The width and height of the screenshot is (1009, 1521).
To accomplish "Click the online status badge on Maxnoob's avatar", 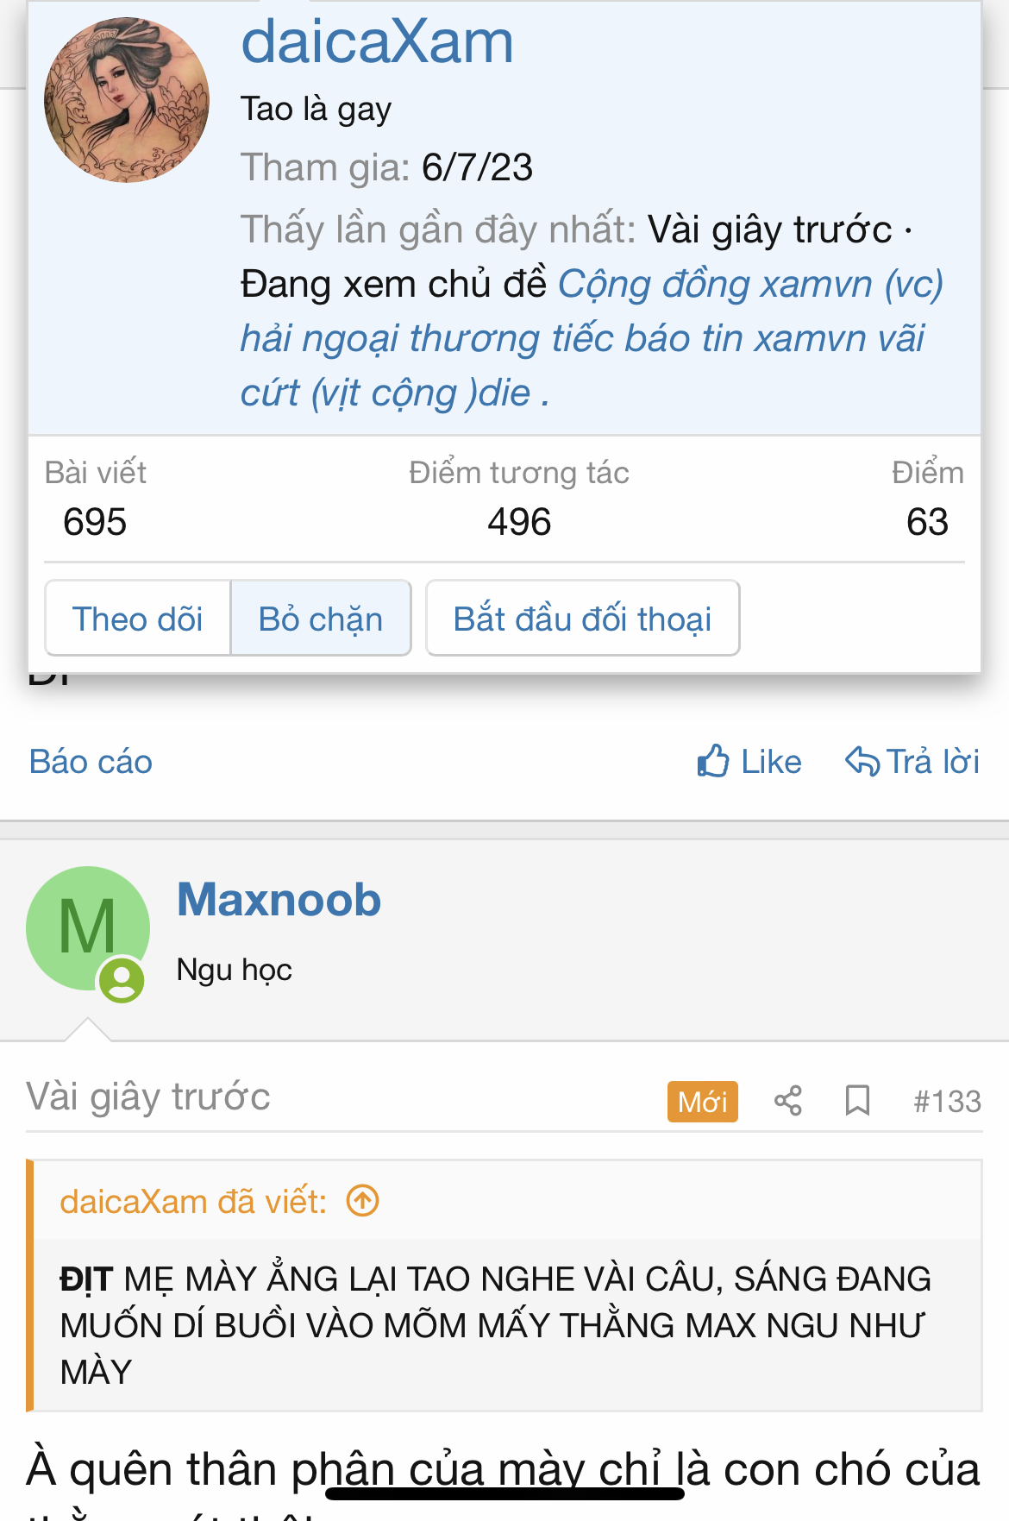I will pyautogui.click(x=122, y=980).
